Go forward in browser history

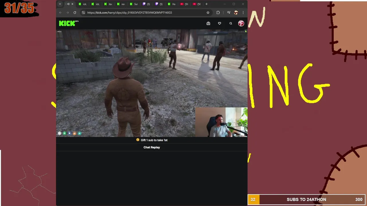pos(67,13)
